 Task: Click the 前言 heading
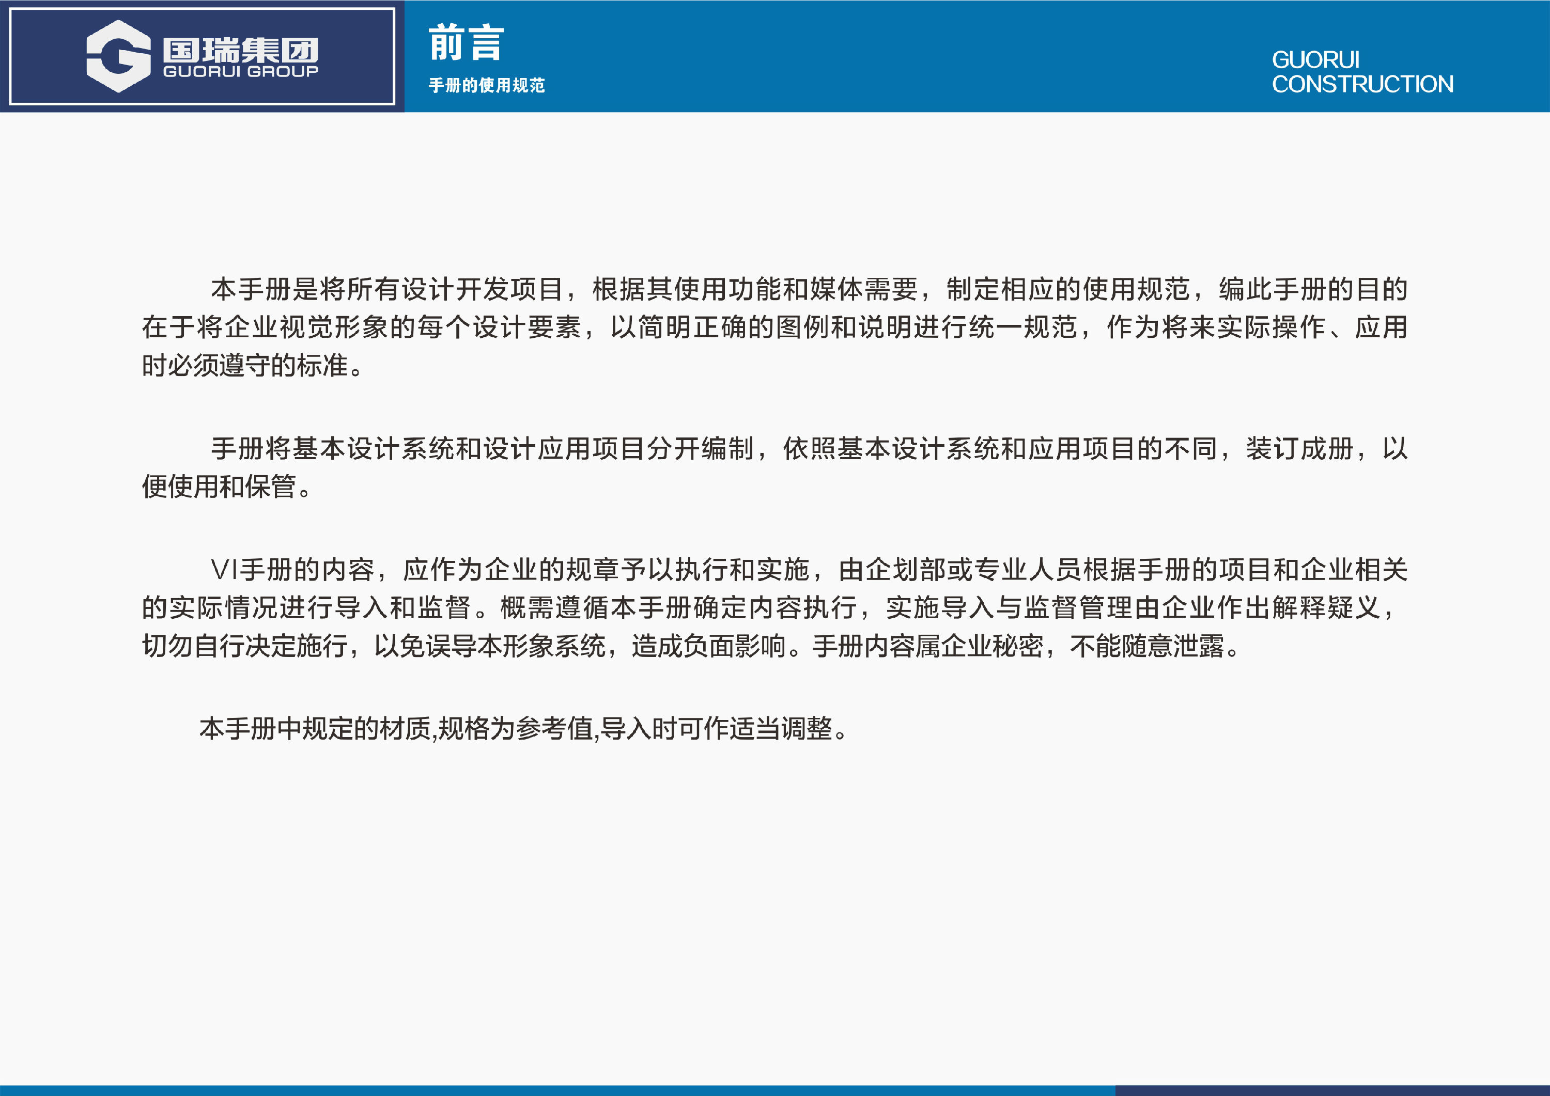point(467,42)
